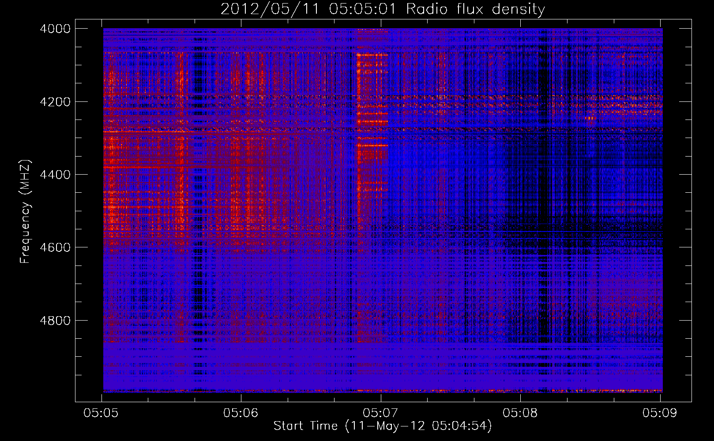Click the 05:05 time tick label

tap(101, 413)
